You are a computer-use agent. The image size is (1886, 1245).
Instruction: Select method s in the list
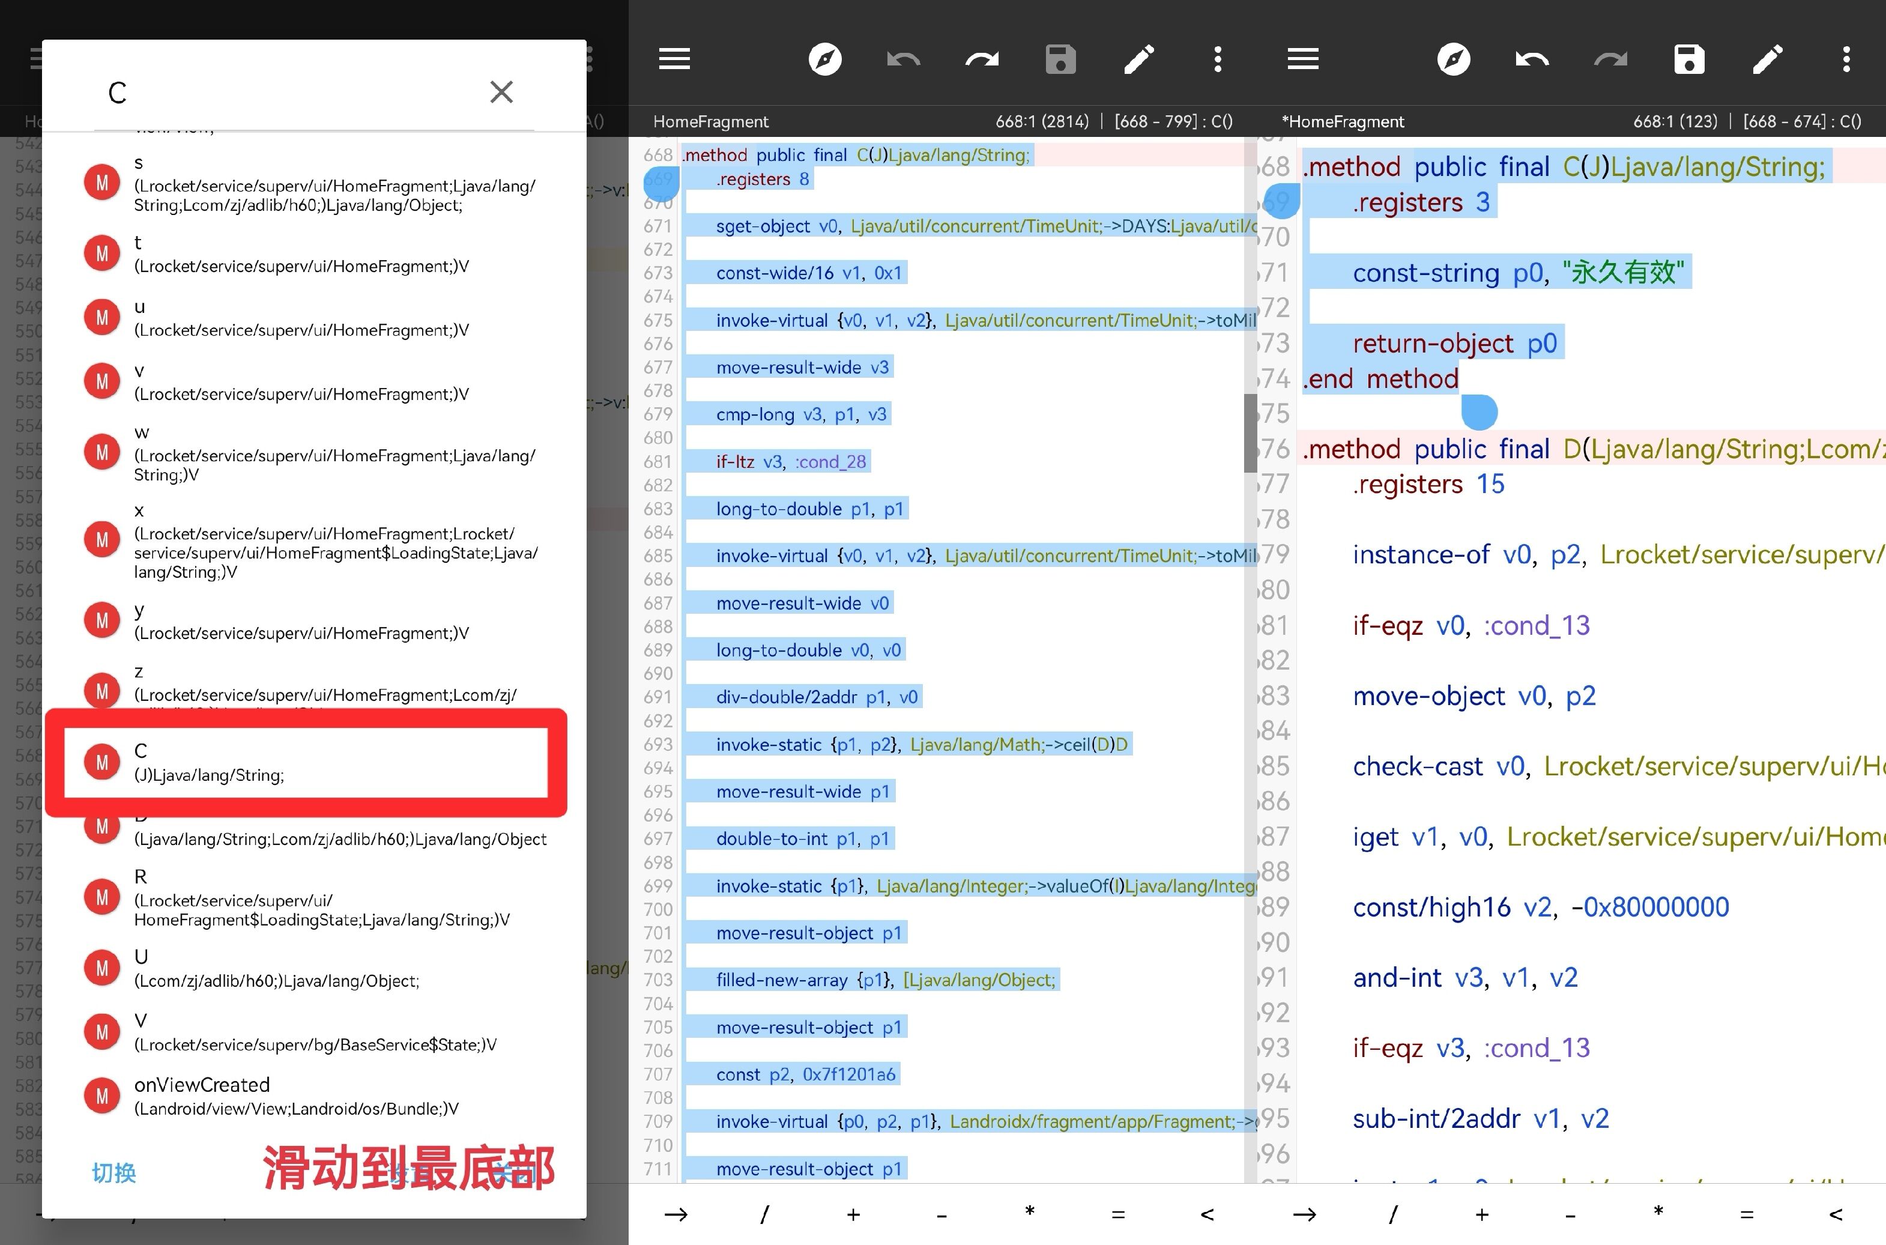(315, 183)
